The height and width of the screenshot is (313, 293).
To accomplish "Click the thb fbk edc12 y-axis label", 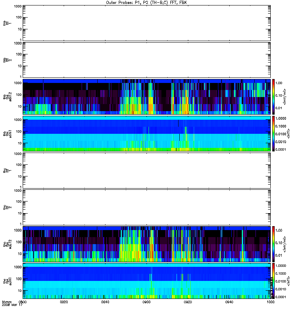I will point(7,97).
